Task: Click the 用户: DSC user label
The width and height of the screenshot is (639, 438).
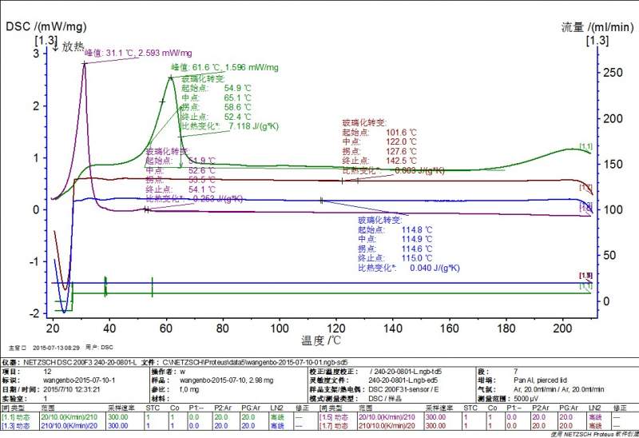Action: tap(99, 348)
